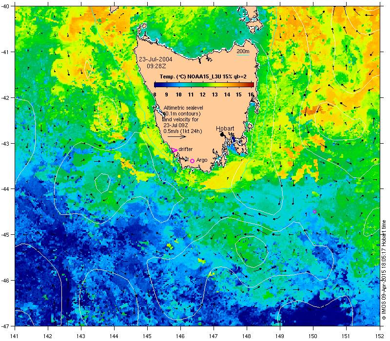Click the magenta drifter marker

tap(175, 150)
